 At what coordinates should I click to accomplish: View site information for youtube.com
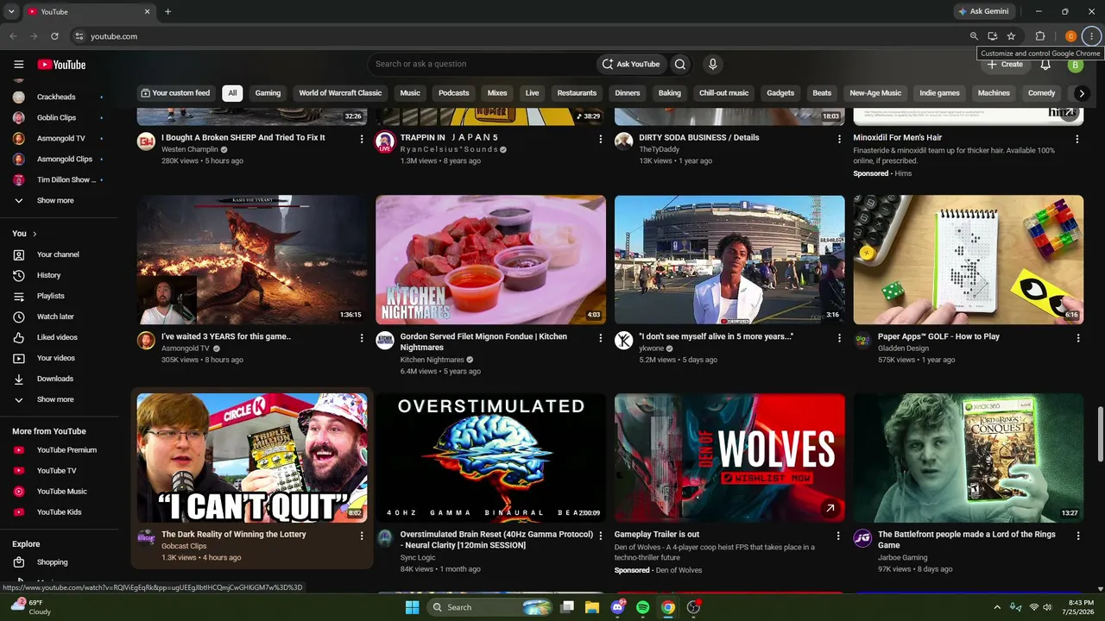[79, 36]
